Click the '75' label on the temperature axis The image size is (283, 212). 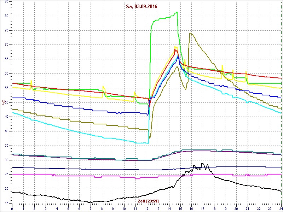(6, 30)
